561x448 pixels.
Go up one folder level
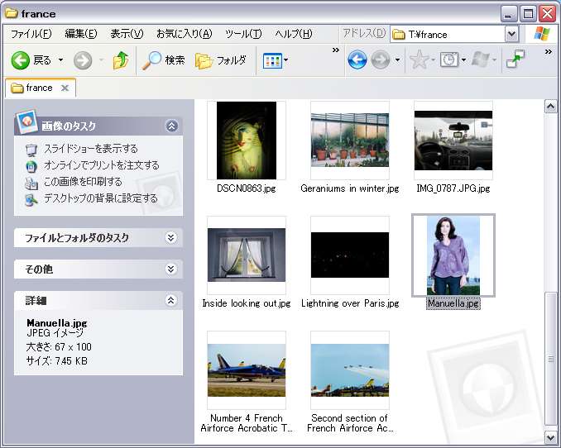(x=121, y=60)
